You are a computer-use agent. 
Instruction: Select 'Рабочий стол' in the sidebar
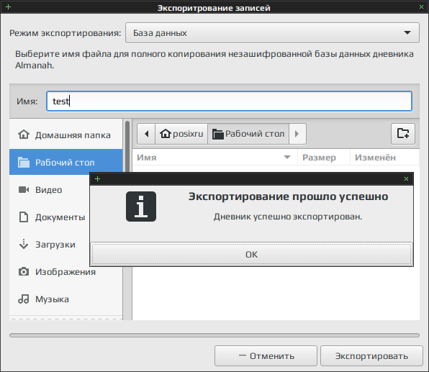[66, 163]
